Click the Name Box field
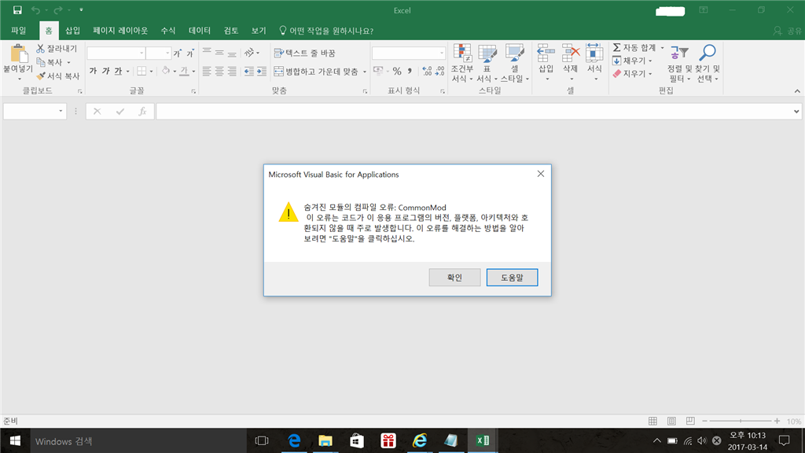Viewport: 805px width, 453px height. [35, 112]
